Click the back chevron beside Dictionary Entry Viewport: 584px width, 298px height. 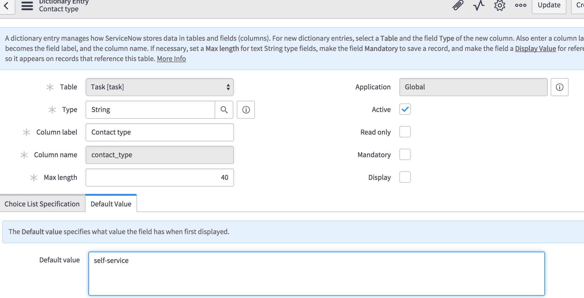click(7, 6)
